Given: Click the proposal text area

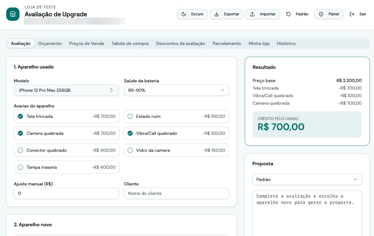Looking at the screenshot, I should click(307, 213).
